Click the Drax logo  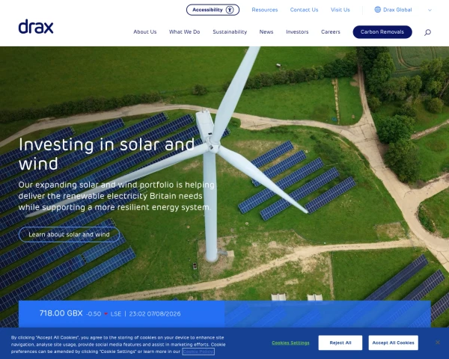(36, 26)
